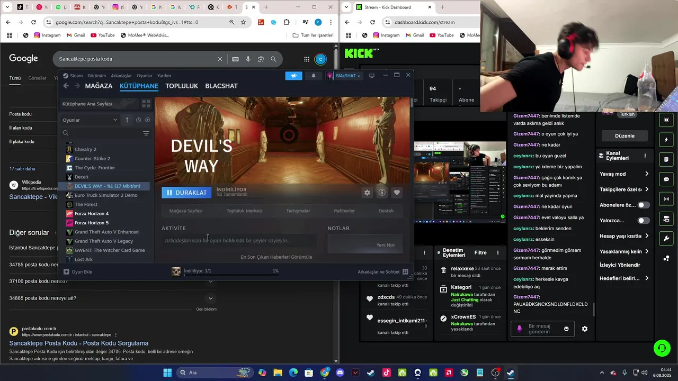Click the Düzenle button in Kick
The image size is (678, 381).
point(625,136)
